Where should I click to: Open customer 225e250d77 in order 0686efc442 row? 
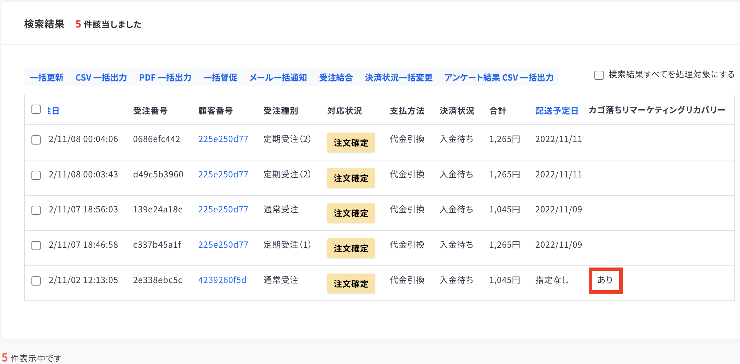point(223,139)
